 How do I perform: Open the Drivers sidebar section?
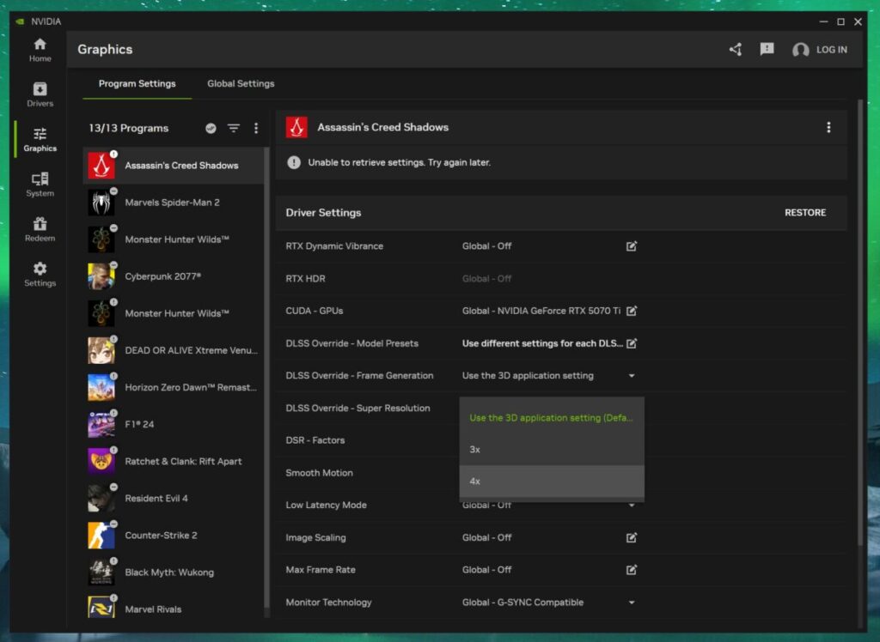pyautogui.click(x=40, y=94)
